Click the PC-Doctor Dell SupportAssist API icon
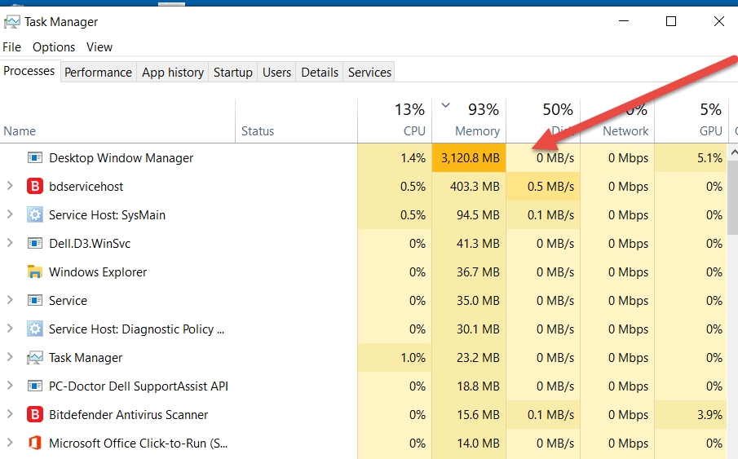 point(35,386)
